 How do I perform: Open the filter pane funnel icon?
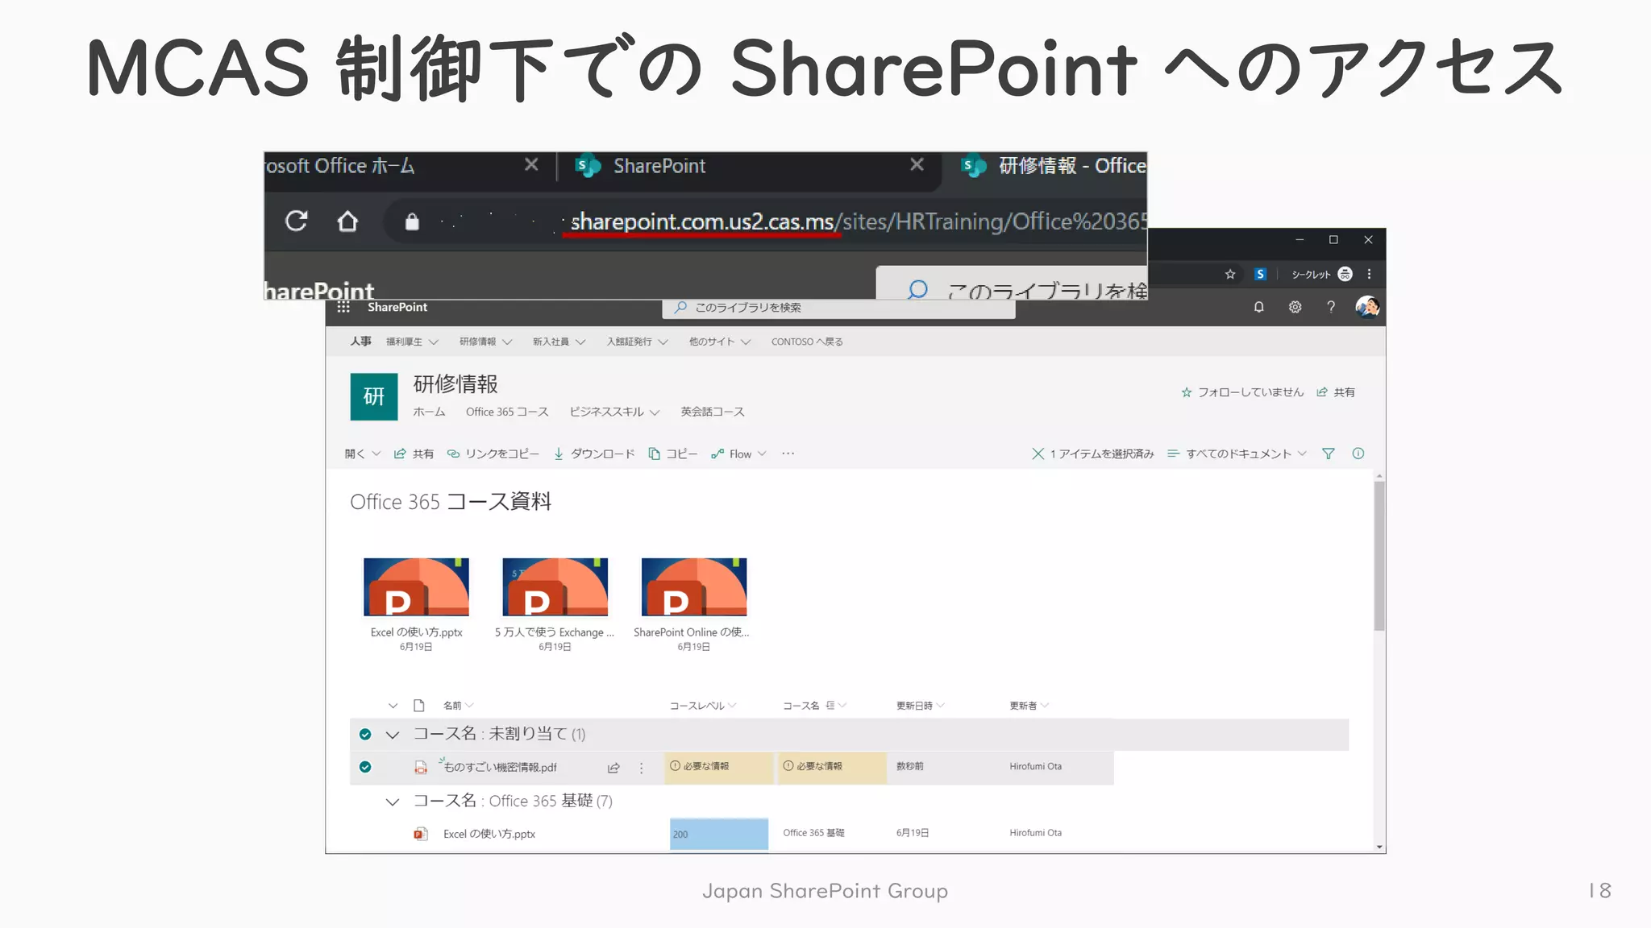[x=1329, y=454]
